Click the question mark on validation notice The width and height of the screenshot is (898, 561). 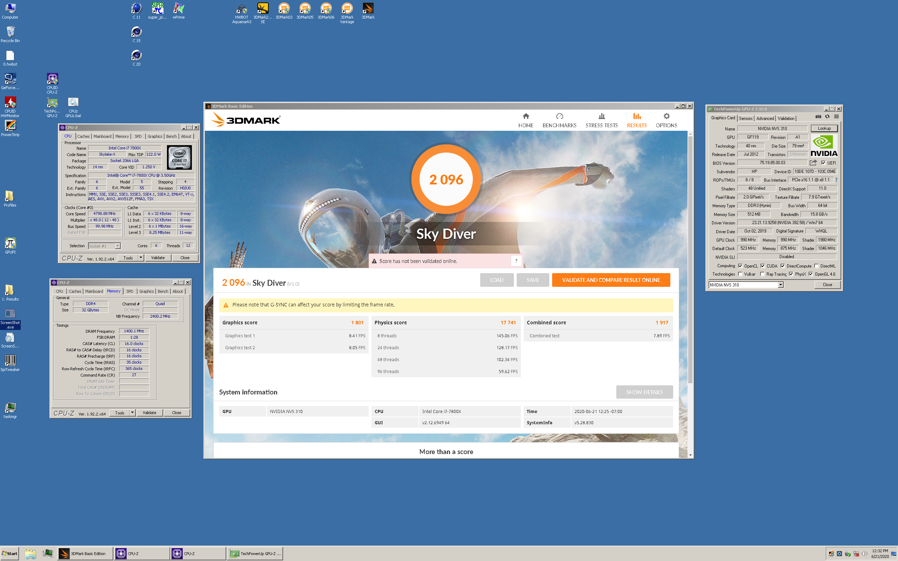pyautogui.click(x=516, y=261)
